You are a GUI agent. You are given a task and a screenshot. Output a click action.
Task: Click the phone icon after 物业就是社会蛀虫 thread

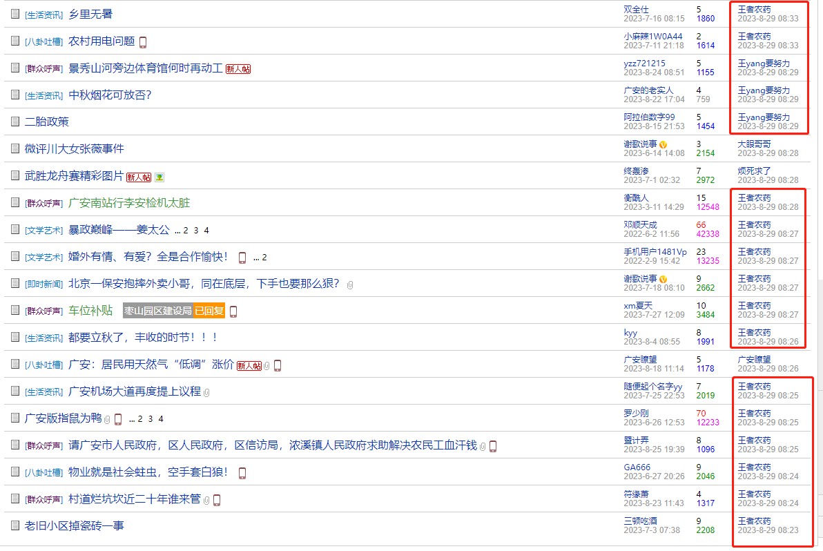242,473
